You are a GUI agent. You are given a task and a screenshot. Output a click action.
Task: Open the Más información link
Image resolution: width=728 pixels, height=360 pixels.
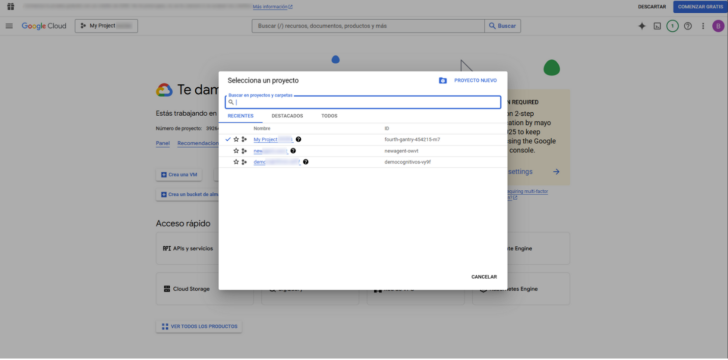pos(273,7)
